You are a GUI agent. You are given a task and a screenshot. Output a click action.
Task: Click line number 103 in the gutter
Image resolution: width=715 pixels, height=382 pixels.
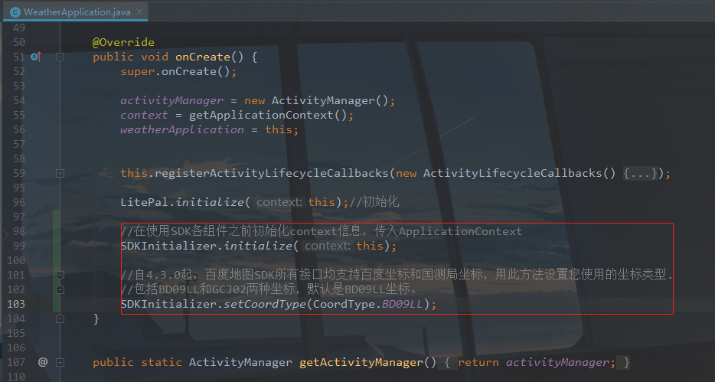pos(16,304)
